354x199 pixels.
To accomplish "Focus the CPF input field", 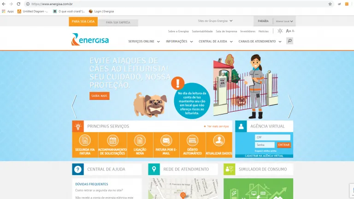I will (x=272, y=137).
